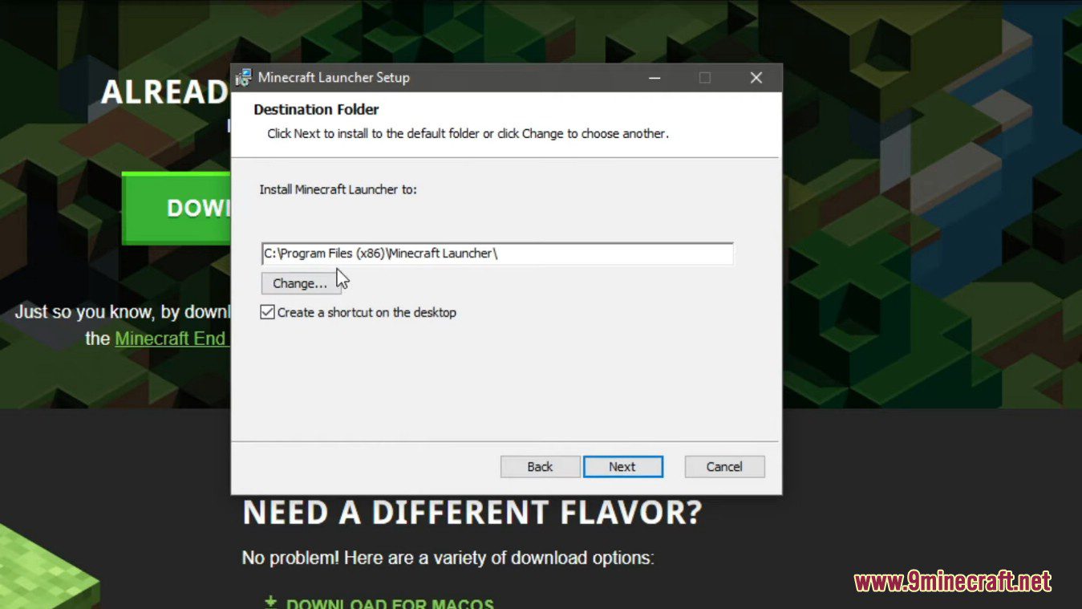Image resolution: width=1082 pixels, height=609 pixels.
Task: Minimize the Minecraft Launcher Setup window
Action: (x=654, y=78)
